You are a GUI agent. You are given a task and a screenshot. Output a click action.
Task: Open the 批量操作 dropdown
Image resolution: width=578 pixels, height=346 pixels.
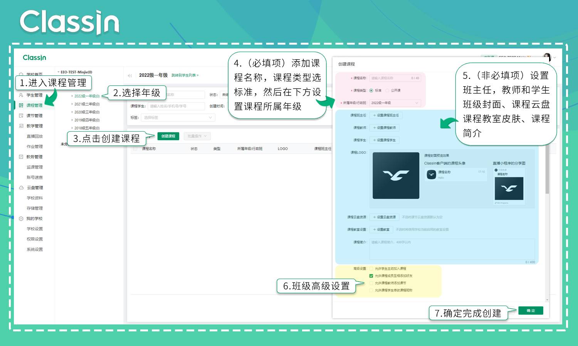click(x=197, y=136)
